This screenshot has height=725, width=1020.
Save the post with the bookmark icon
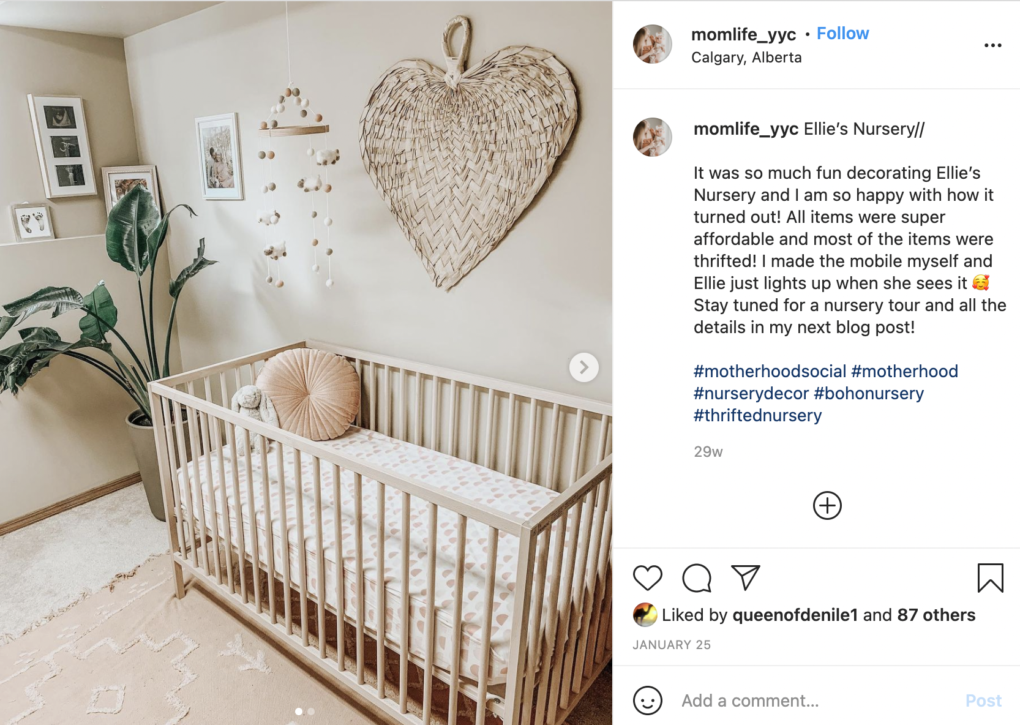[990, 578]
